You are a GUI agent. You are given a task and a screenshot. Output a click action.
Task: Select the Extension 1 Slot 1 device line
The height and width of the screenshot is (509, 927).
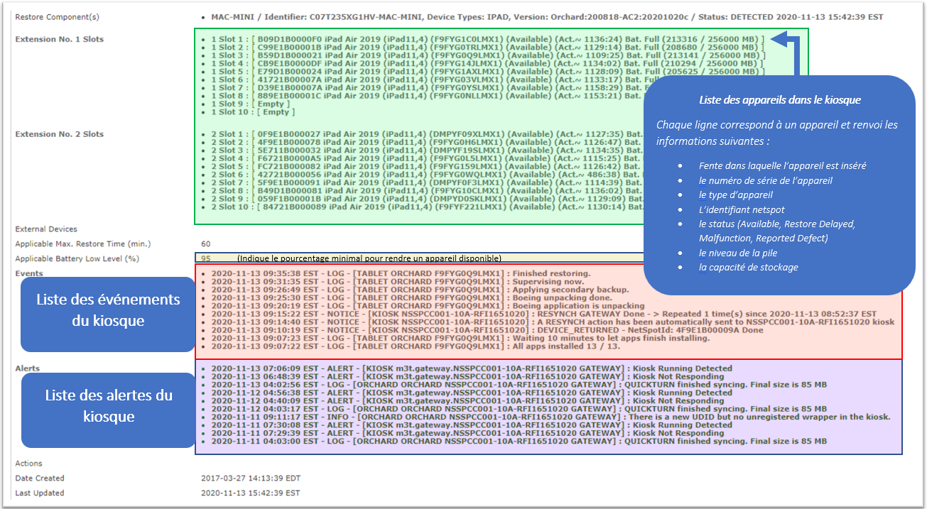coord(482,38)
